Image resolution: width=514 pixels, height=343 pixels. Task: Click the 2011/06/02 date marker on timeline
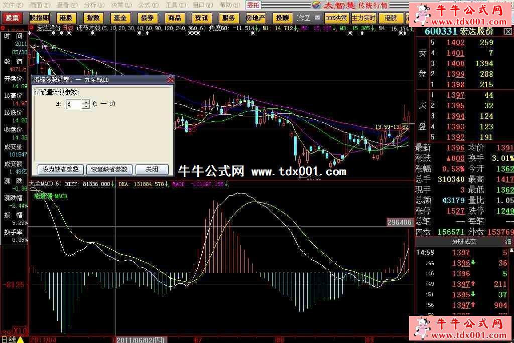click(141, 340)
